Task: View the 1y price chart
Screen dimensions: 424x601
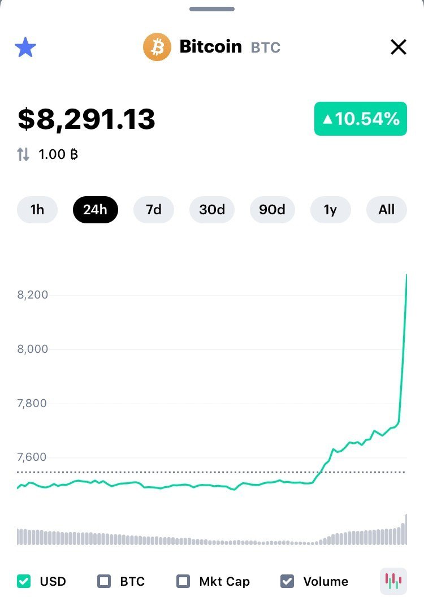Action: (x=330, y=210)
